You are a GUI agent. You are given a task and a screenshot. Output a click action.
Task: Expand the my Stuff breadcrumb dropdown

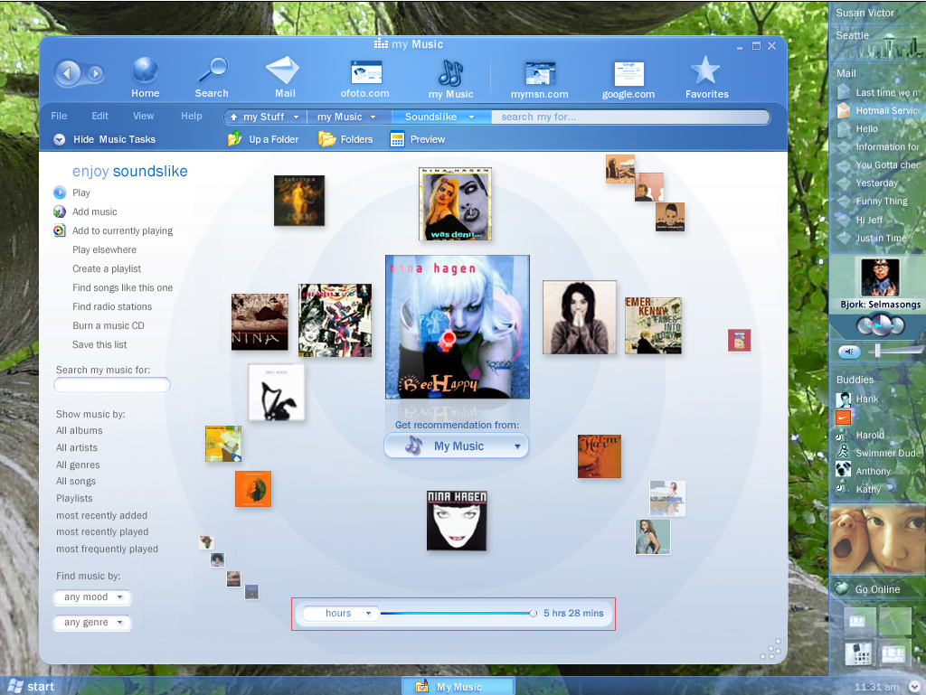296,117
